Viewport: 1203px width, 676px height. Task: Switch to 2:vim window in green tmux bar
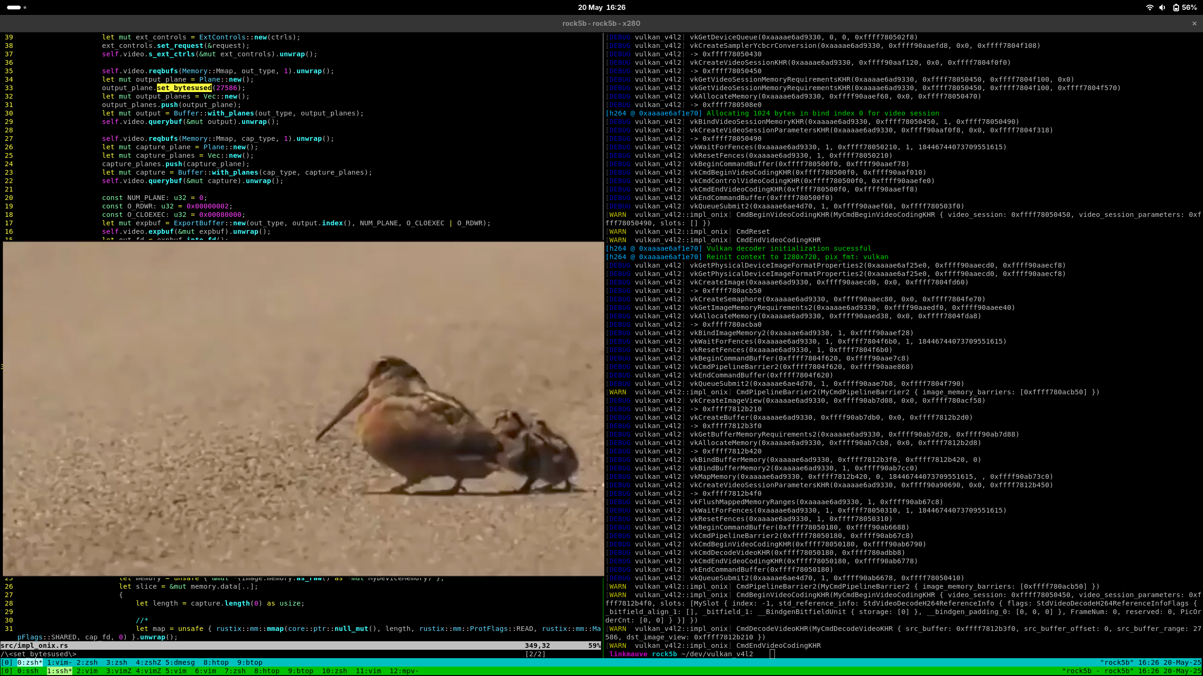tap(87, 671)
